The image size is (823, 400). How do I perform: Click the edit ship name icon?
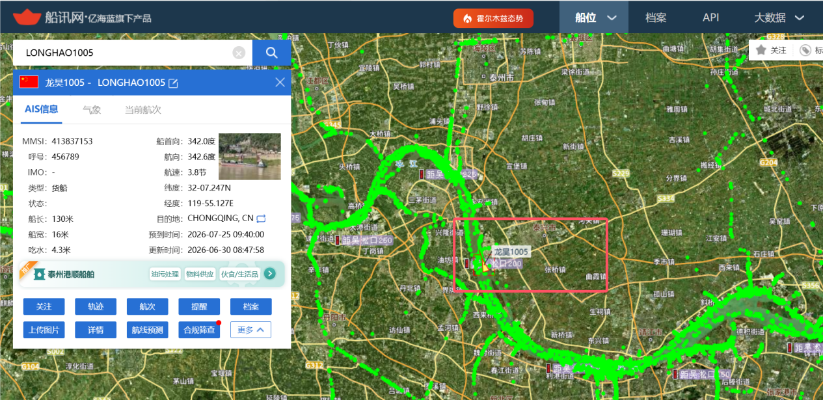[x=173, y=83]
